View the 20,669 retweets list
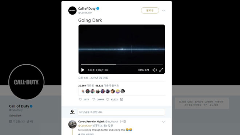The height and width of the screenshot is (135, 240). pos(86,85)
